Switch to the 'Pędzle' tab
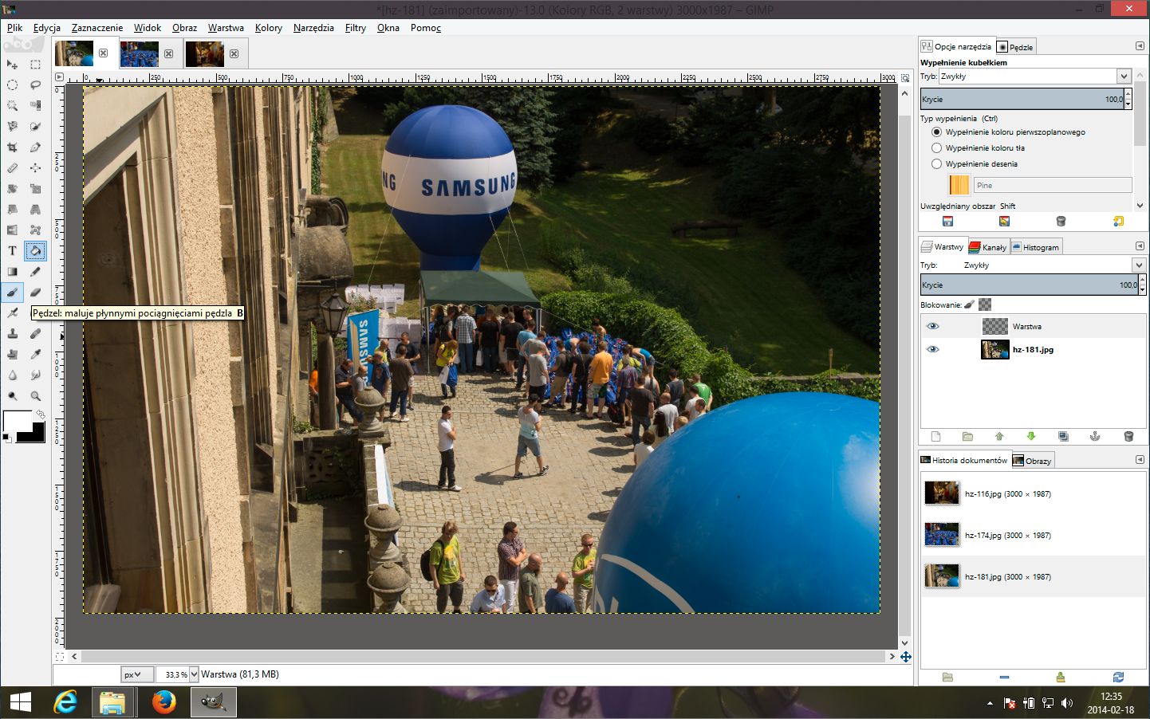 coord(1015,47)
